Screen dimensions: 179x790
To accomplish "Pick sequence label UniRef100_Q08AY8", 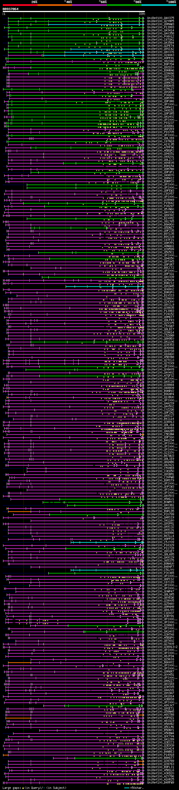I will (x=161, y=370).
